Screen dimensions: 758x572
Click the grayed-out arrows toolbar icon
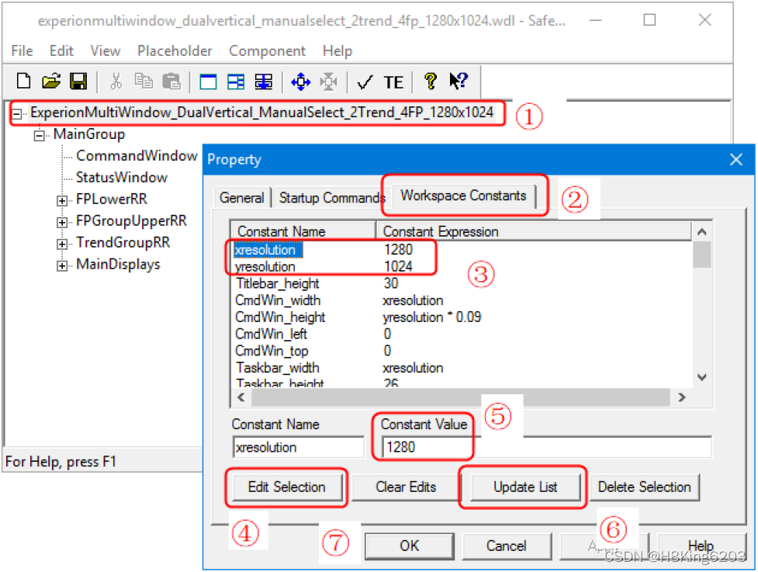[x=329, y=81]
